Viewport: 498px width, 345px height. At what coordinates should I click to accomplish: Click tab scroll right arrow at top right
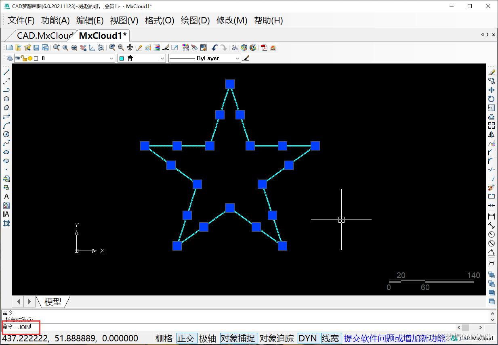click(488, 35)
